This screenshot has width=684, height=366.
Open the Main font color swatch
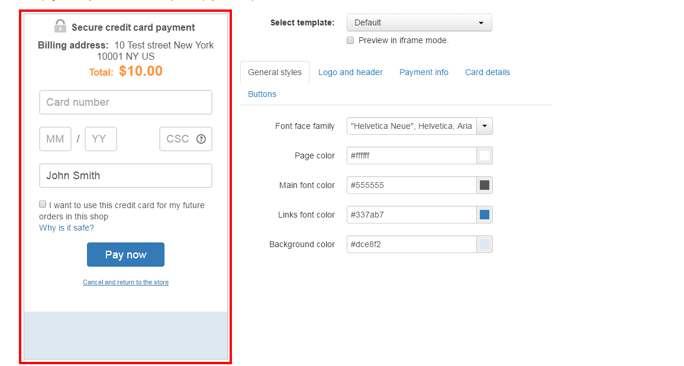coord(484,185)
